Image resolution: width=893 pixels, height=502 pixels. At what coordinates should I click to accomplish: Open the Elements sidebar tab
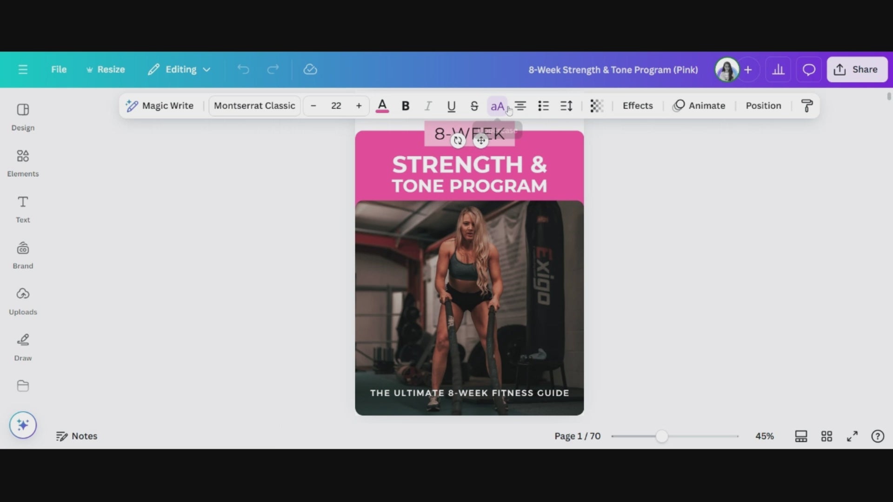tap(23, 163)
